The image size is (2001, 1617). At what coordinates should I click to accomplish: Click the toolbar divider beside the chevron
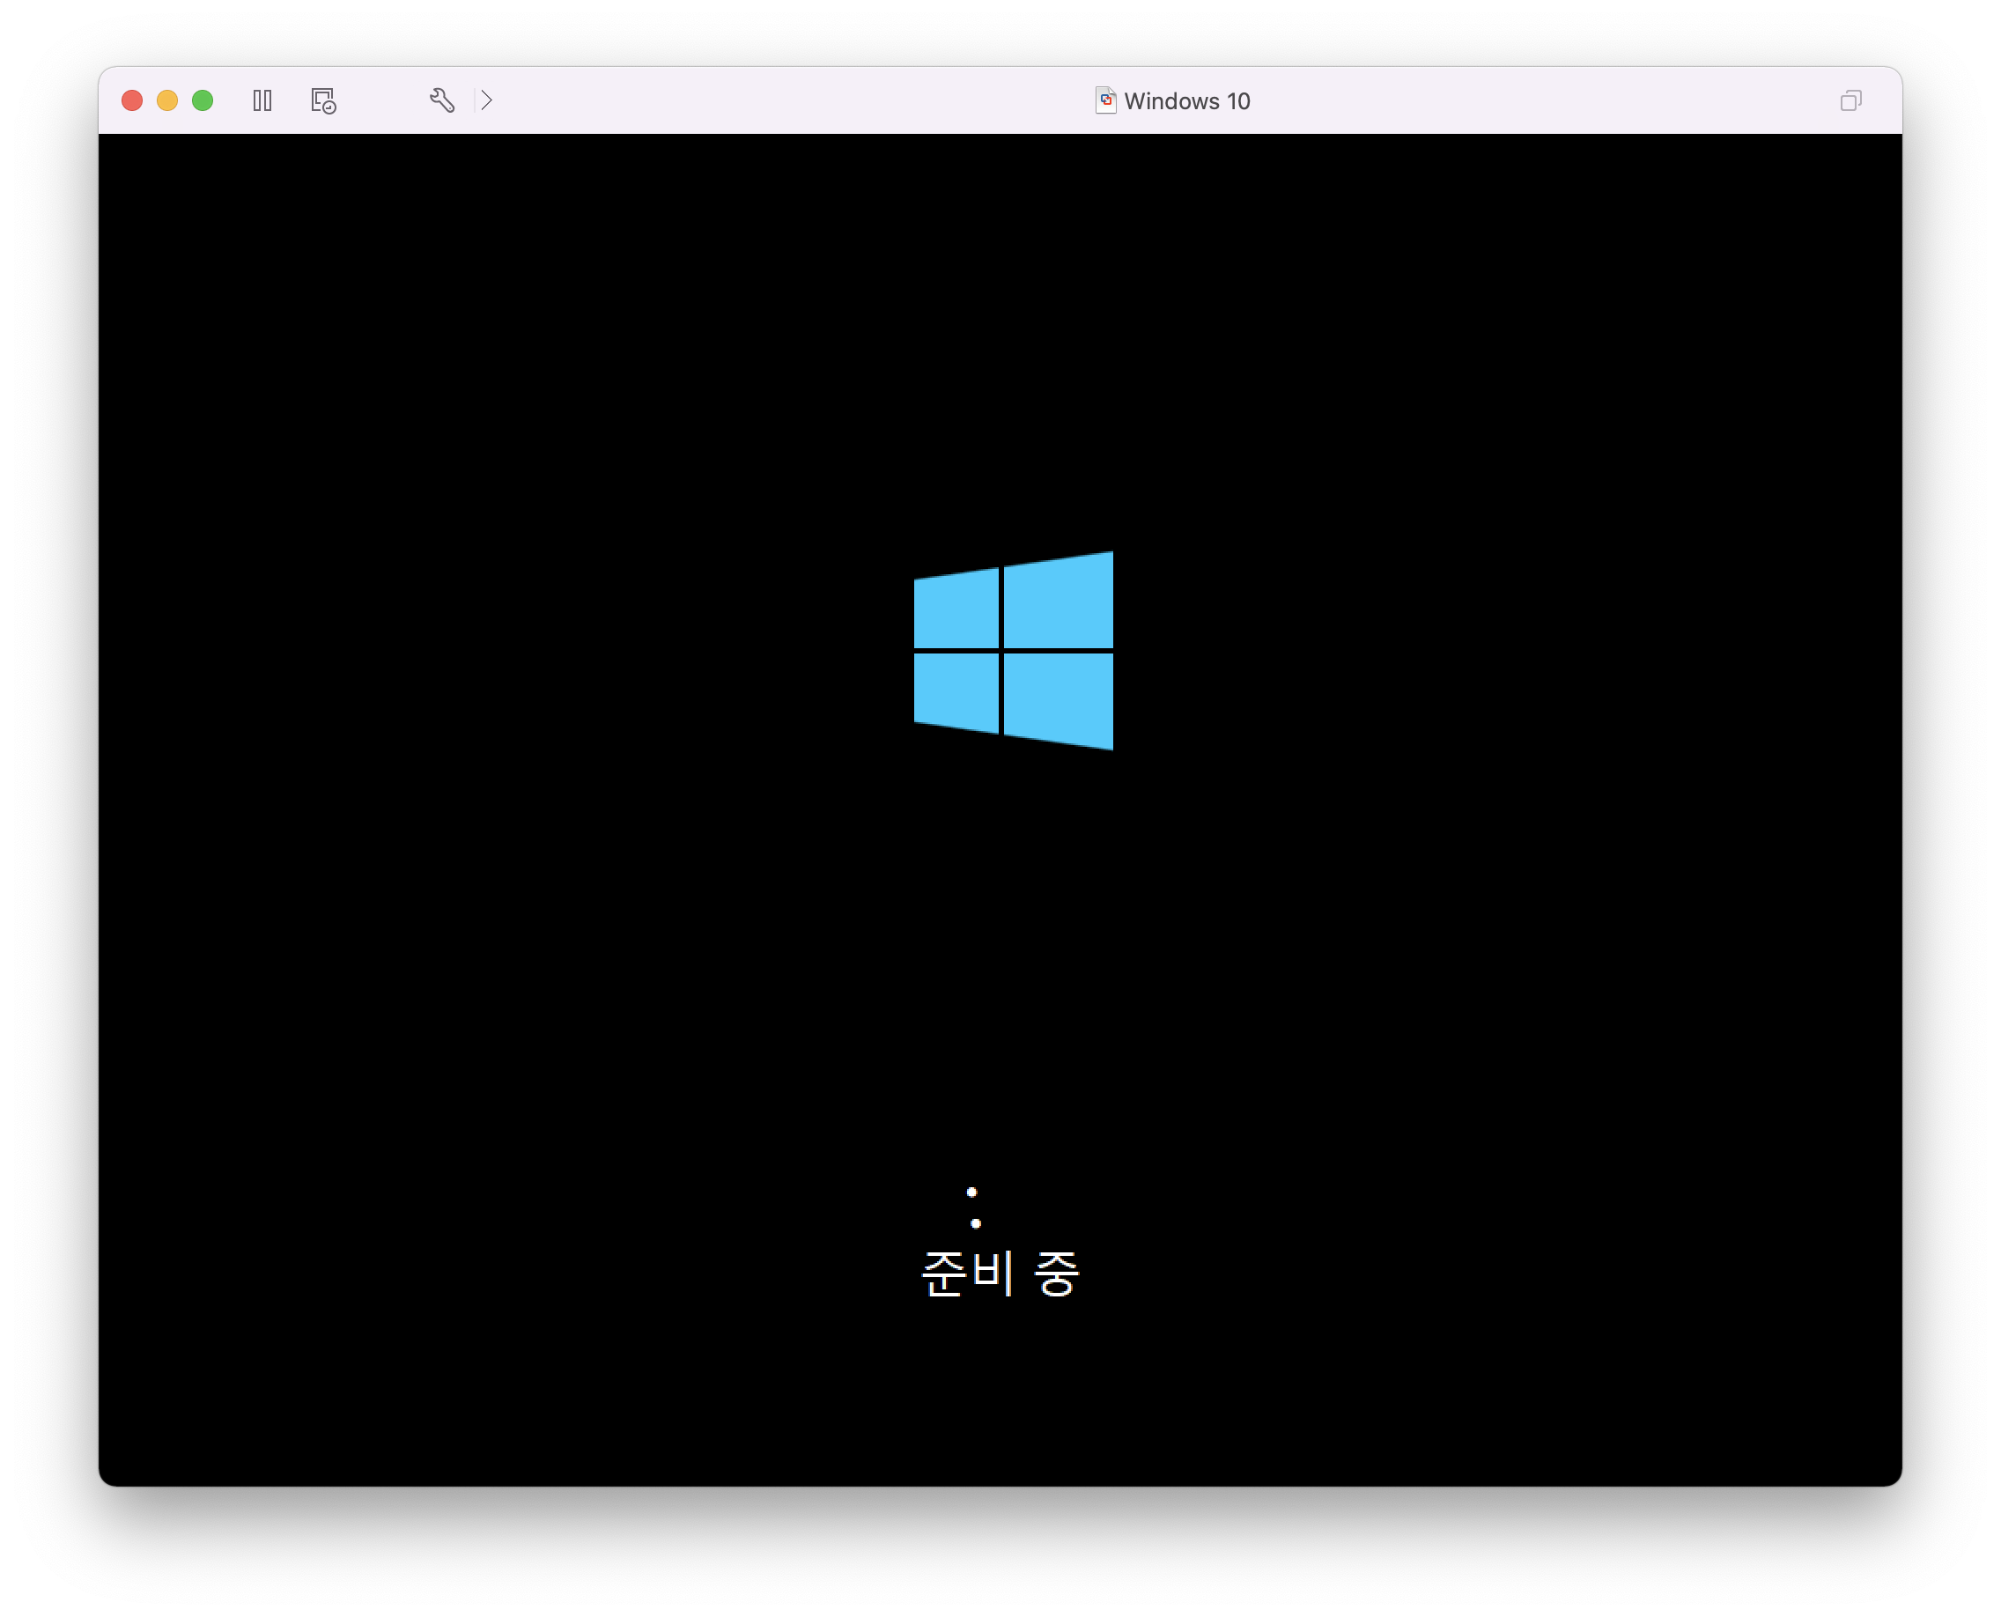[475, 100]
